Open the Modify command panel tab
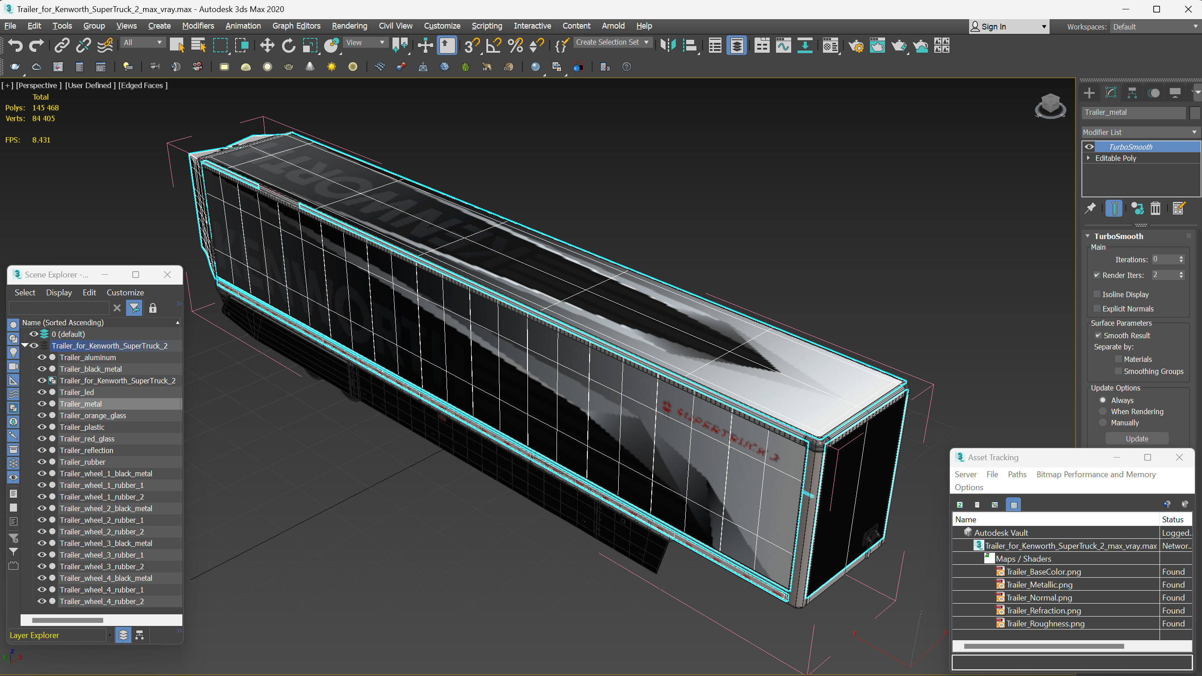 1110,93
